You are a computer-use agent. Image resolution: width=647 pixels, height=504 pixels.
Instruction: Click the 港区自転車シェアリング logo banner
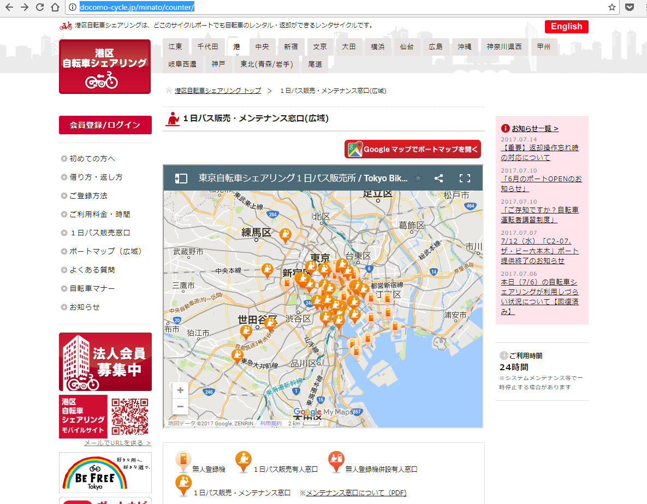tap(105, 67)
